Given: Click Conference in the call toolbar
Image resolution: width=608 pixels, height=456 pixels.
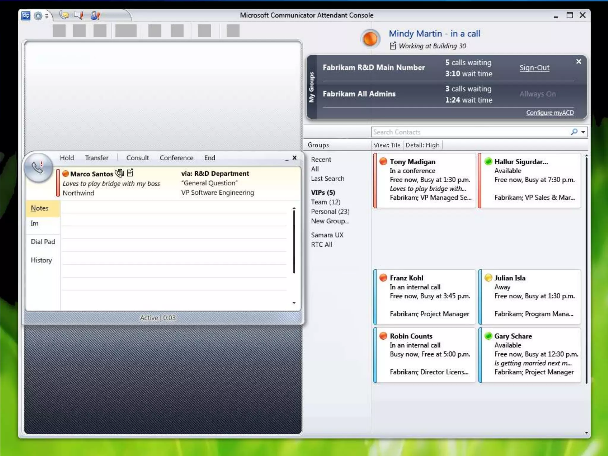Looking at the screenshot, I should (176, 158).
